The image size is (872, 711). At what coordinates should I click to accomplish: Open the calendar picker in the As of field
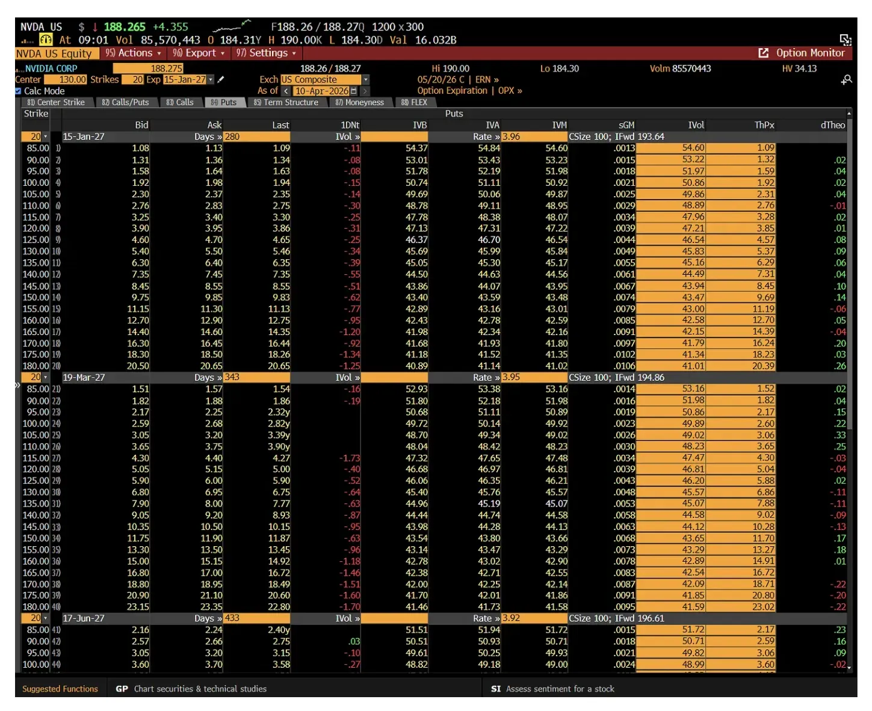[354, 91]
